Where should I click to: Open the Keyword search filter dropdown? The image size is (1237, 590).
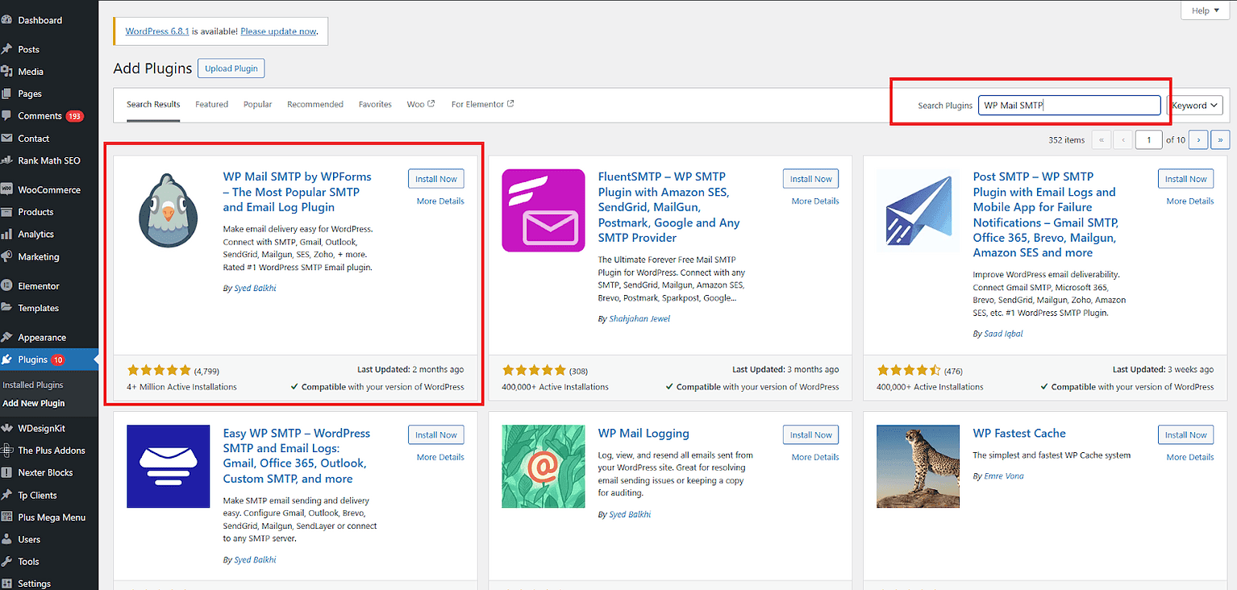pyautogui.click(x=1194, y=105)
